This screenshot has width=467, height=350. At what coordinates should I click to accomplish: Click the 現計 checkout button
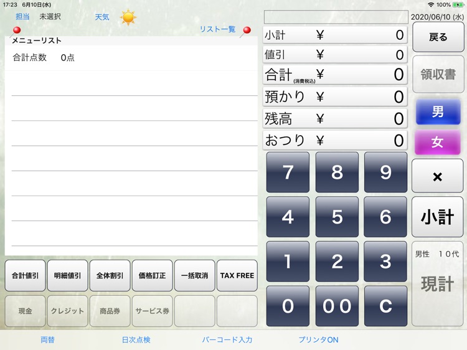coord(437,284)
